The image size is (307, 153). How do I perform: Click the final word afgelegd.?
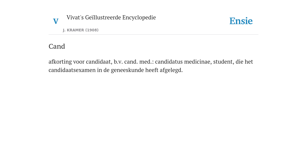171,70
